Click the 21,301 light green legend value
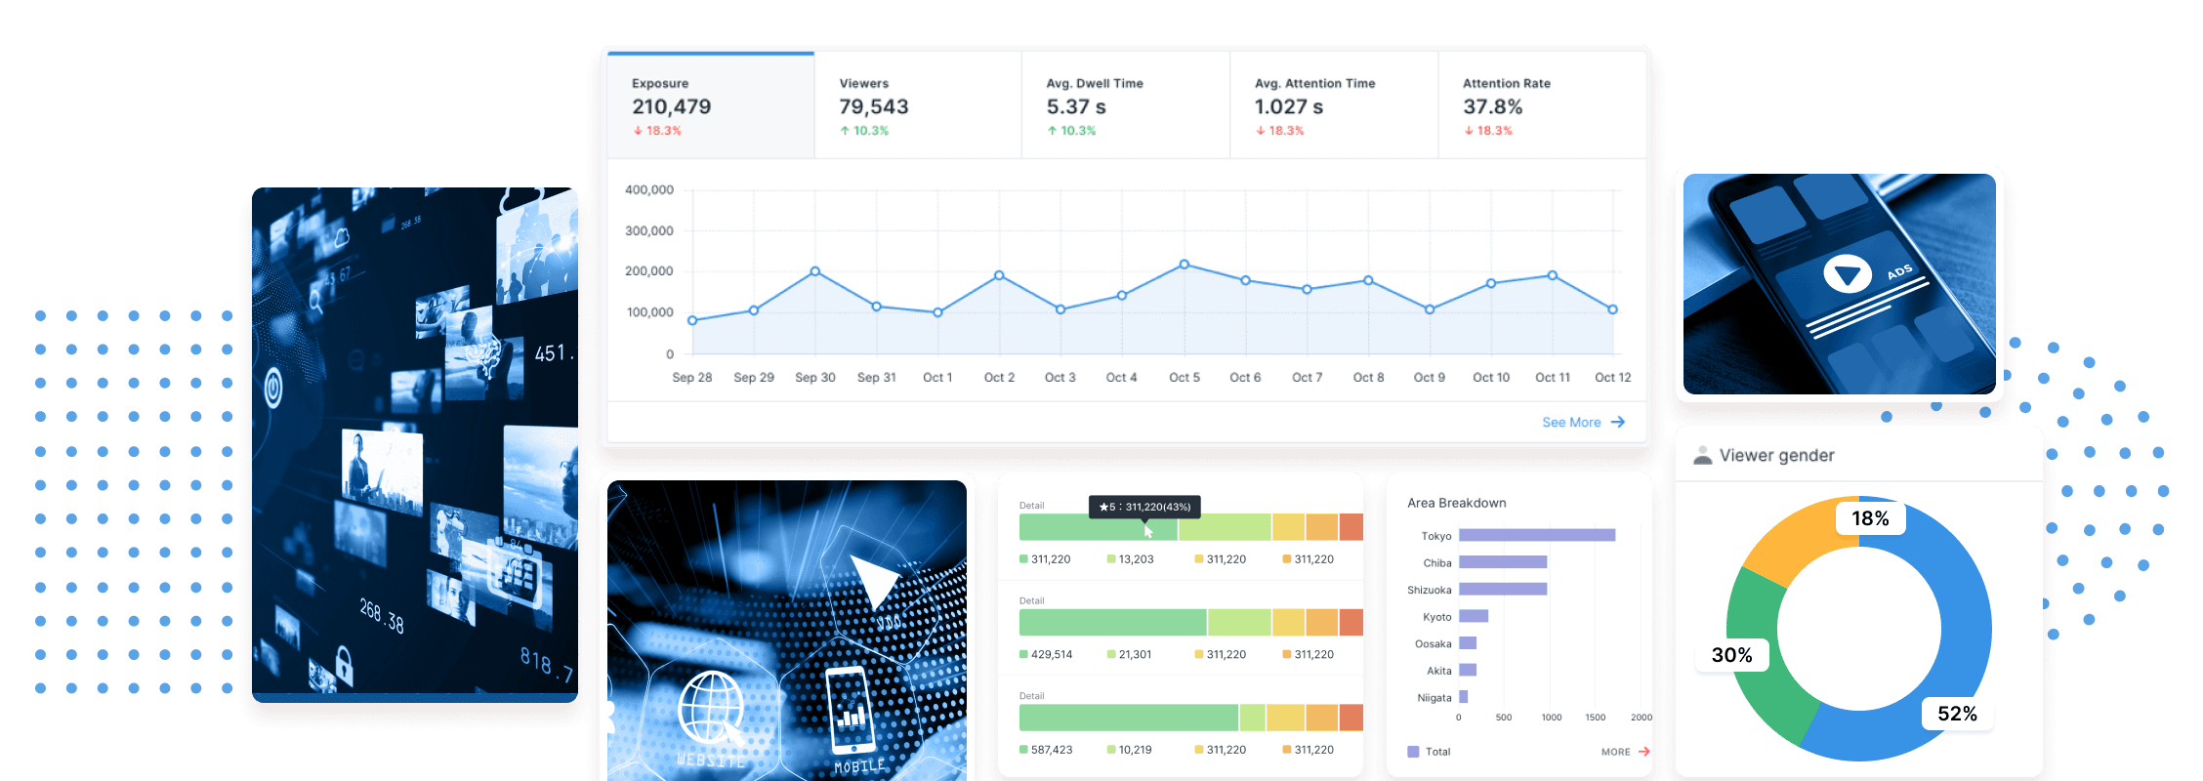The height and width of the screenshot is (781, 2203). [x=1135, y=654]
